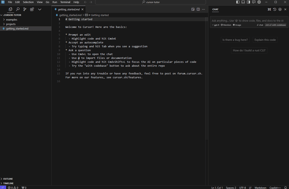The width and height of the screenshot is (289, 189).
Task: Toggle the bottom panel layout button
Action: tap(243, 2)
